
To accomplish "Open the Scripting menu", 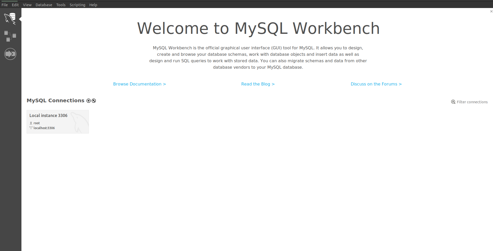I will (77, 5).
